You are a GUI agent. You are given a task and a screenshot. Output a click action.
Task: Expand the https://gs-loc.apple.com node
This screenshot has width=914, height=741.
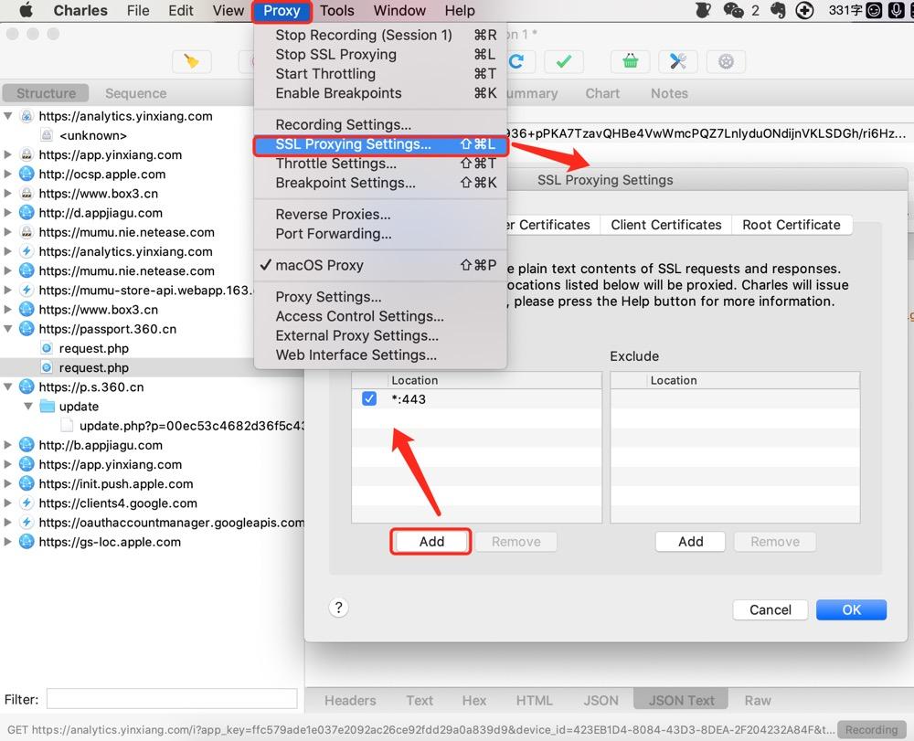coord(7,542)
